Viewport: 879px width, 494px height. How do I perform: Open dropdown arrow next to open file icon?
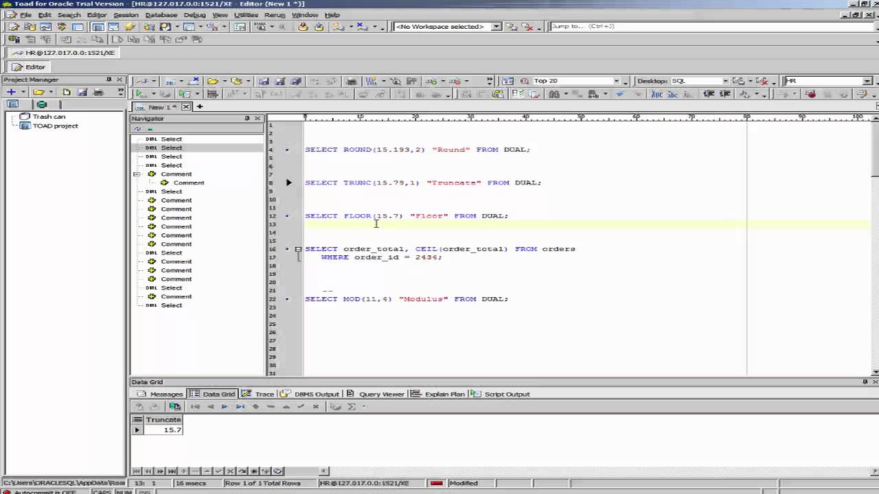(x=223, y=81)
